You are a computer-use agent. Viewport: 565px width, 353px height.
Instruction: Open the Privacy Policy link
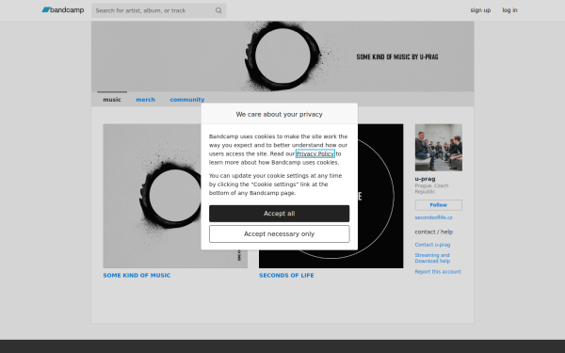tap(315, 153)
